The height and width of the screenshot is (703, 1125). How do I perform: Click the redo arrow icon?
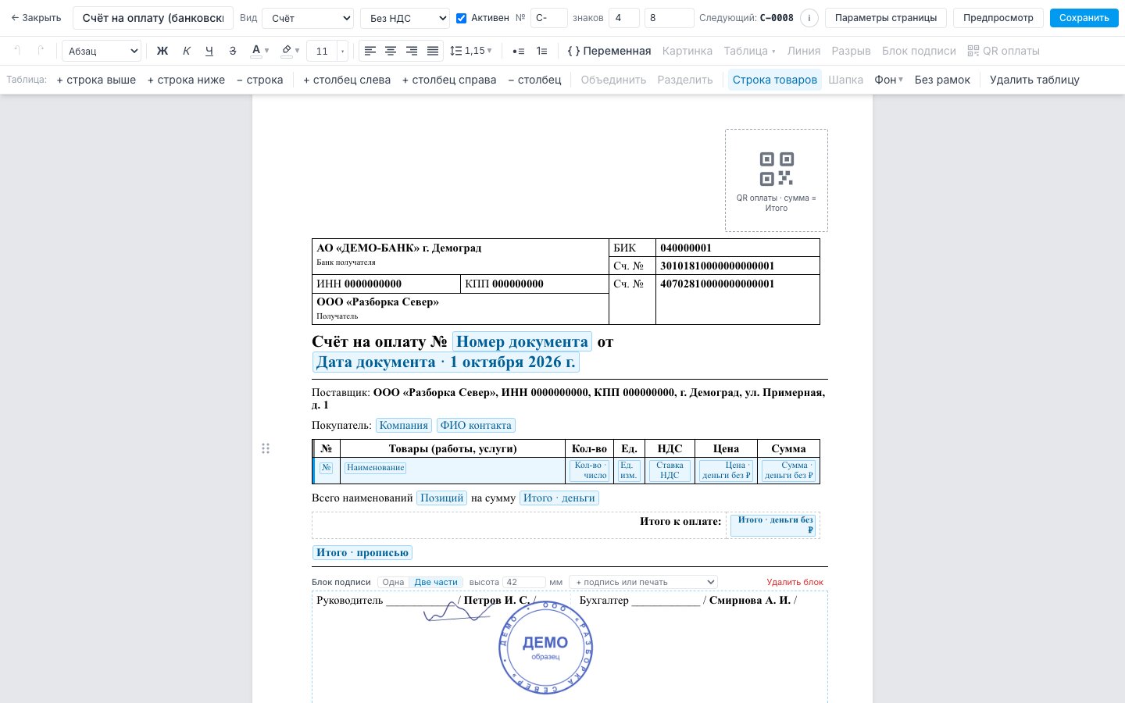[41, 51]
